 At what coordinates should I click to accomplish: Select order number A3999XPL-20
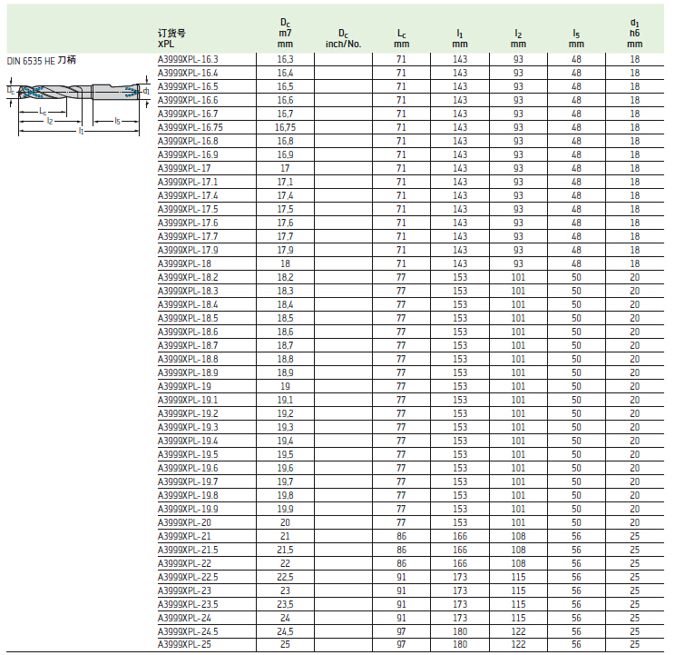(x=184, y=522)
